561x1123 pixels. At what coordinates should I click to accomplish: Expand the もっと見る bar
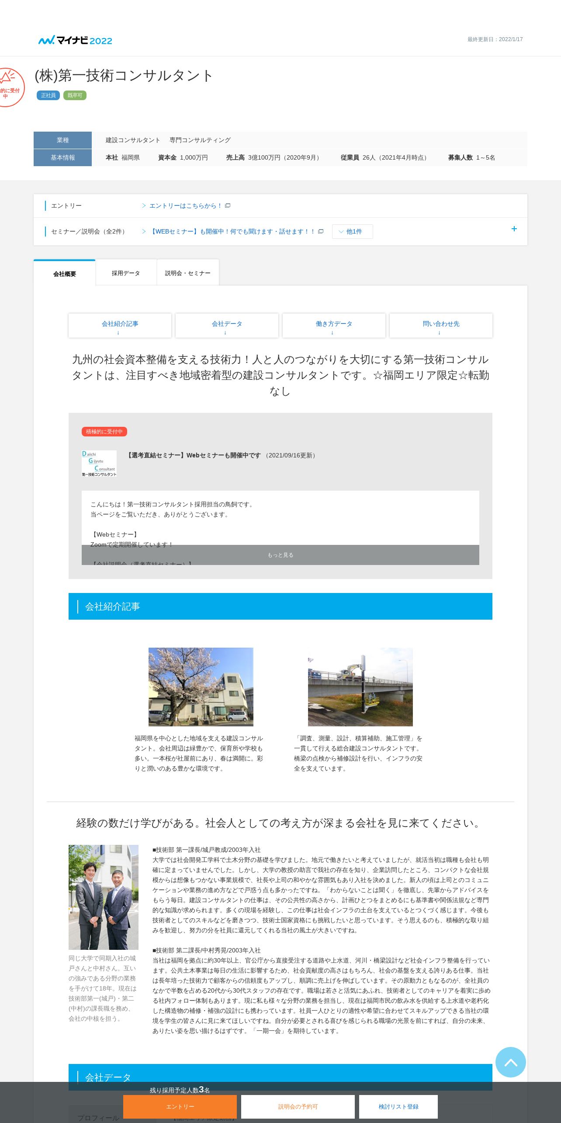pos(280,555)
